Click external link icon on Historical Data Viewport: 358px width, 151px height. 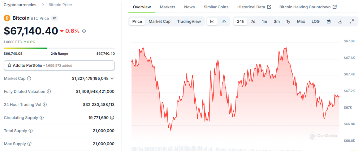(269, 7)
